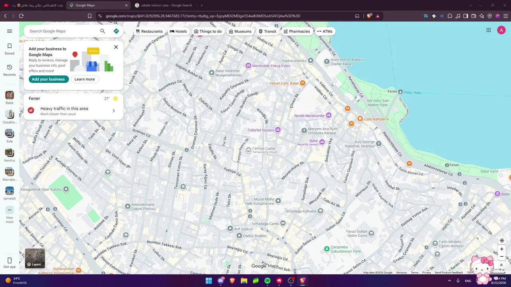The height and width of the screenshot is (287, 511).
Task: Expand the Heavy traffic details arrow
Action: click(x=114, y=111)
